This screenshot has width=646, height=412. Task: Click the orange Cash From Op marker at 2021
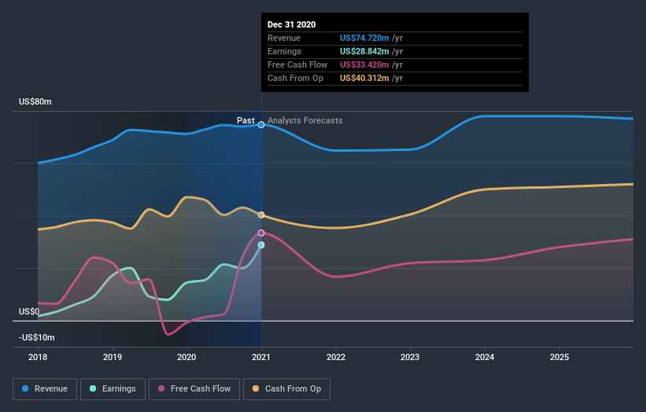(261, 215)
